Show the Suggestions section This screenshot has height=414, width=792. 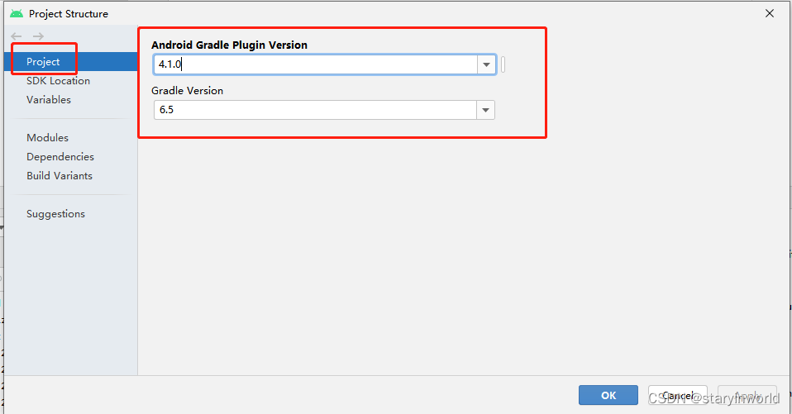coord(55,214)
